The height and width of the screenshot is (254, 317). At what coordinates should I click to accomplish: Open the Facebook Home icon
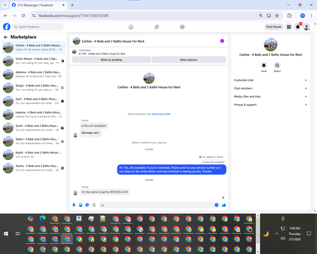tap(131, 27)
